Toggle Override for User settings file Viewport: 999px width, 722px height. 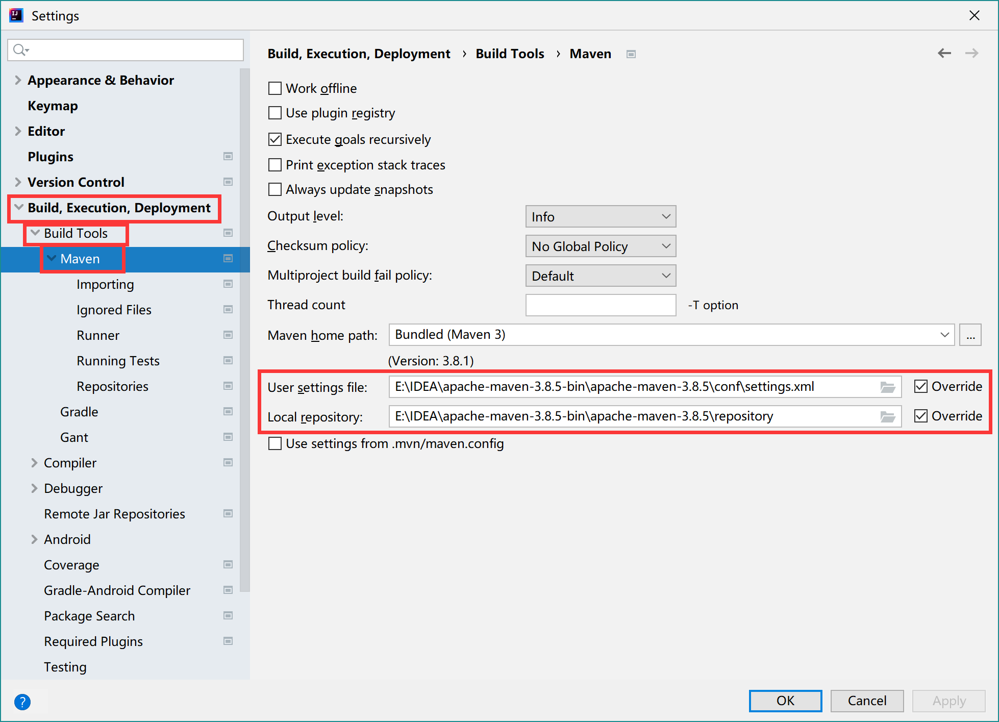(920, 387)
